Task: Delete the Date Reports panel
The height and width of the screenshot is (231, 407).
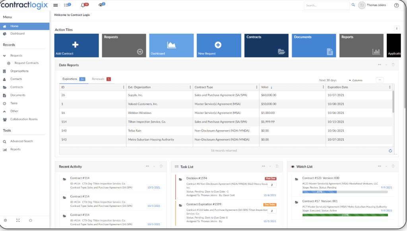Action: click(393, 65)
